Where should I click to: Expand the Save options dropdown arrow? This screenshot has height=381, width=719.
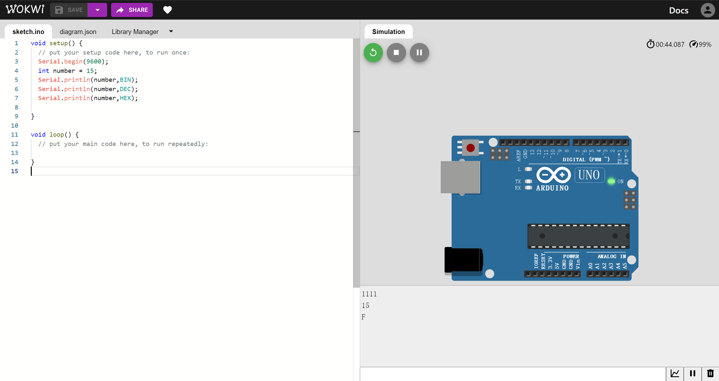click(x=97, y=10)
